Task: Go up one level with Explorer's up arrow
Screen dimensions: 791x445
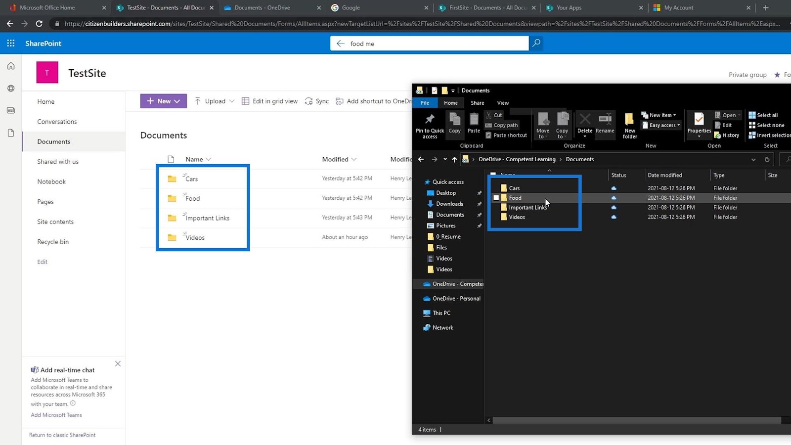Action: pyautogui.click(x=454, y=159)
